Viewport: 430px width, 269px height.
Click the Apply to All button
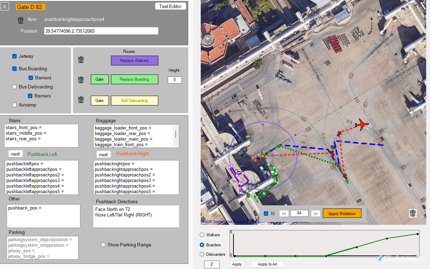pos(267,264)
